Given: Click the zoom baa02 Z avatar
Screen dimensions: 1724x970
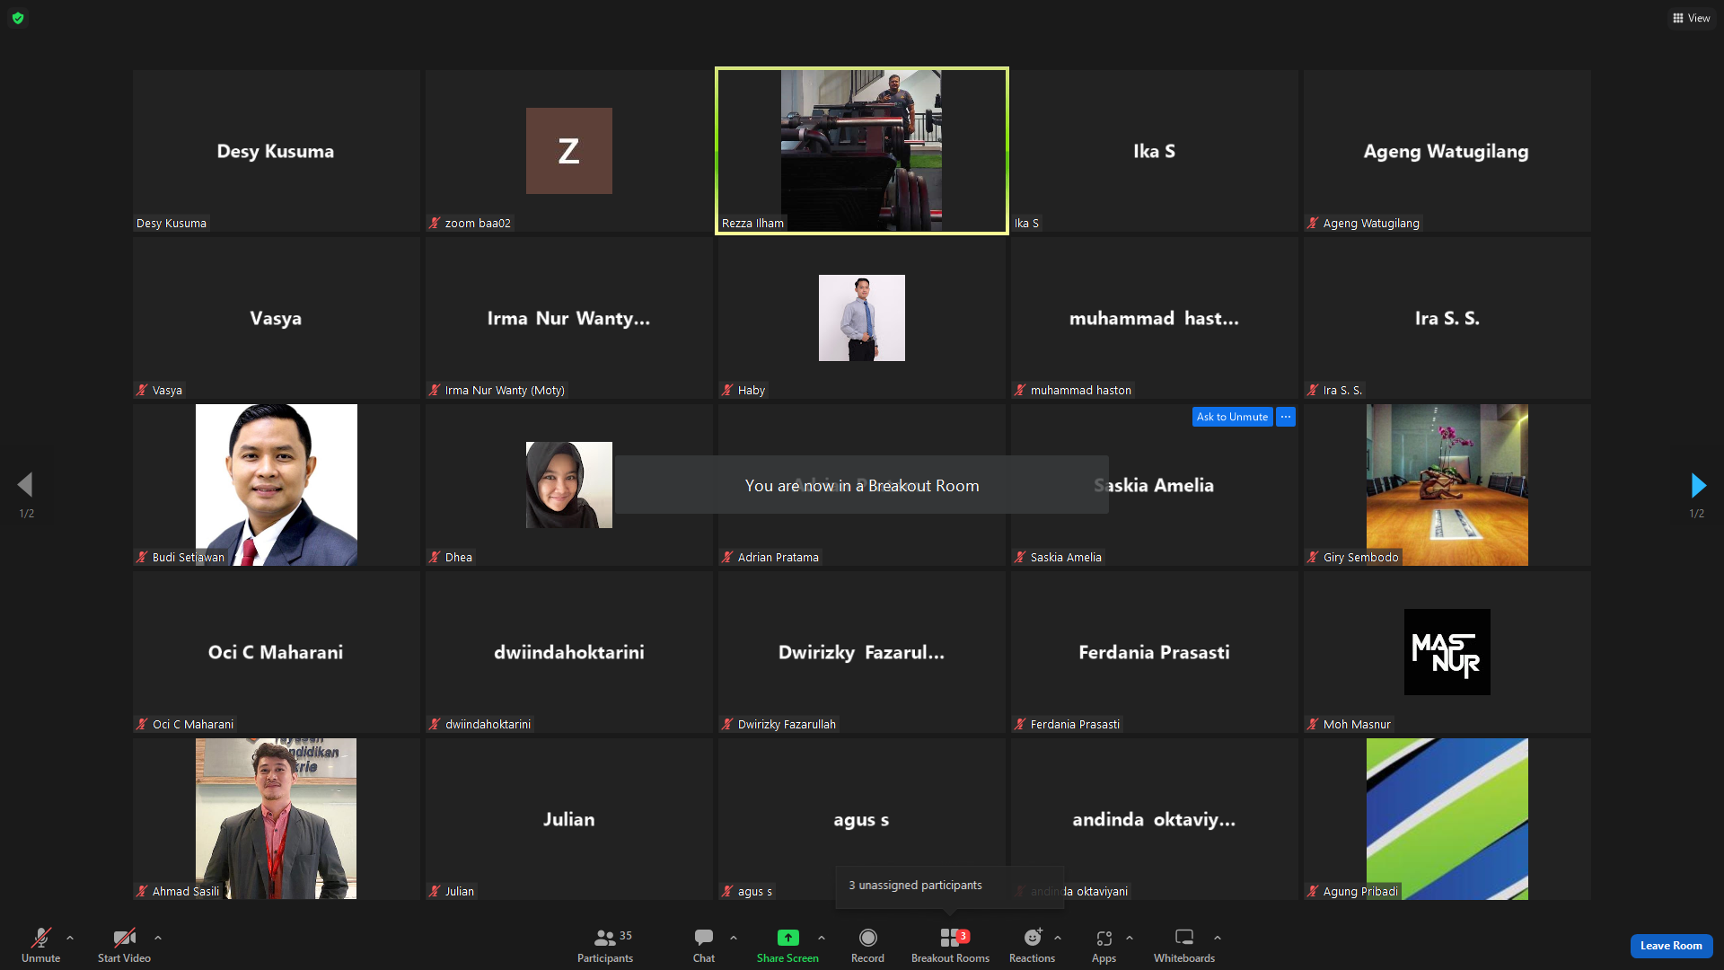Looking at the screenshot, I should pyautogui.click(x=569, y=151).
